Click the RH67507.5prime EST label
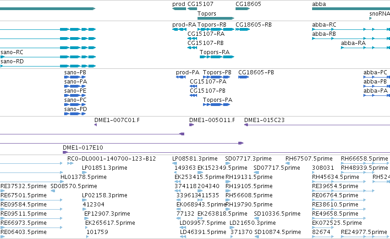Screen dimensions: 390x239 coord(309,159)
